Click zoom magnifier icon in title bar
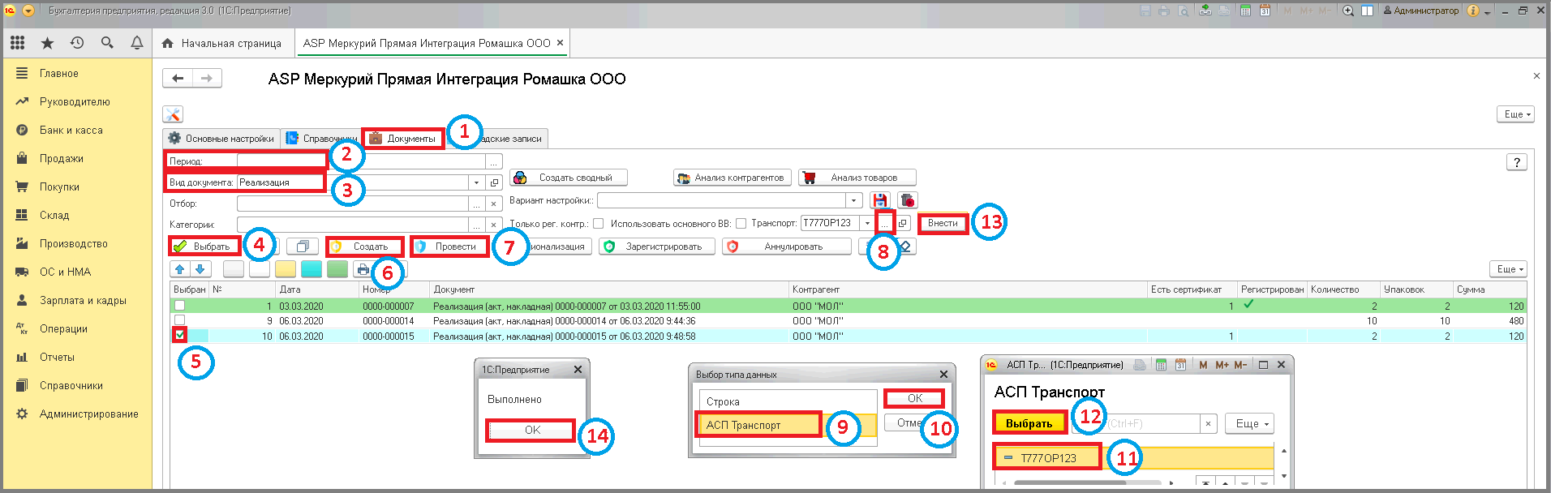The image size is (1551, 493). [x=1348, y=11]
